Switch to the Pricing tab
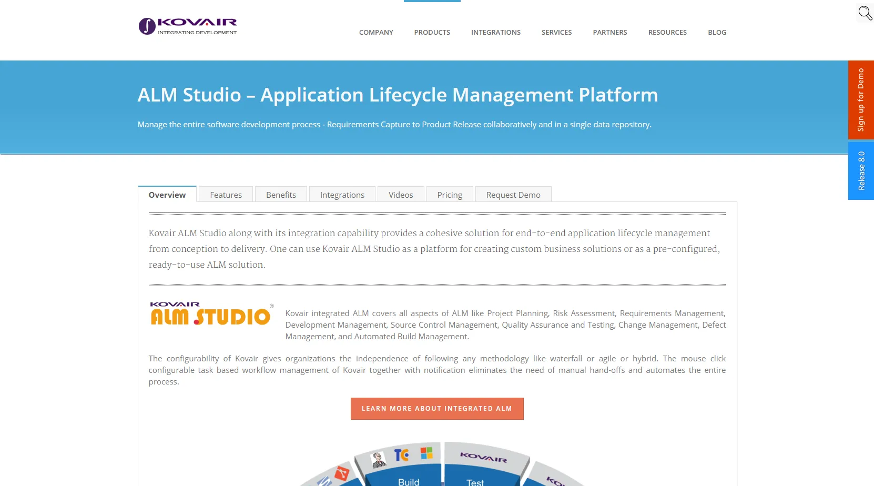Screen dimensions: 874x486 point(450,195)
